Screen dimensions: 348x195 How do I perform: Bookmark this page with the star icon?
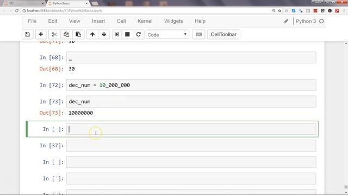point(279,11)
